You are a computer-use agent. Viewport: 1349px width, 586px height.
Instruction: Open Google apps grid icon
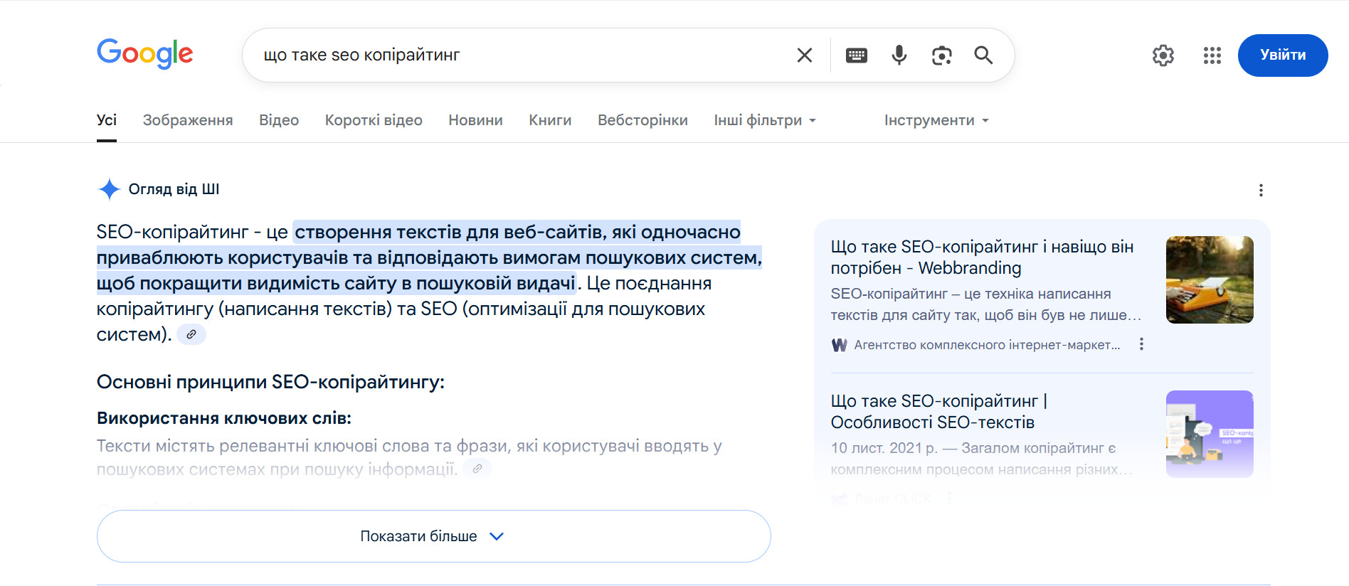pos(1212,55)
